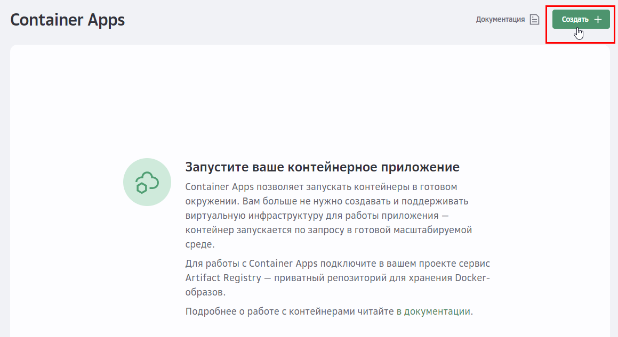
Task: Click the 'Artifact Registry' text in description
Action: (223, 278)
